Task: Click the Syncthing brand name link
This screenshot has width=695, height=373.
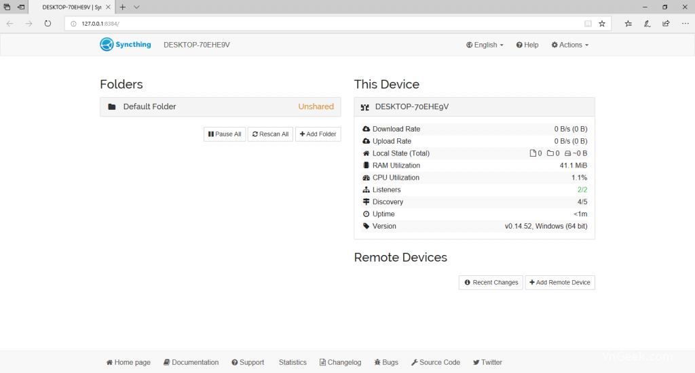Action: coord(133,44)
